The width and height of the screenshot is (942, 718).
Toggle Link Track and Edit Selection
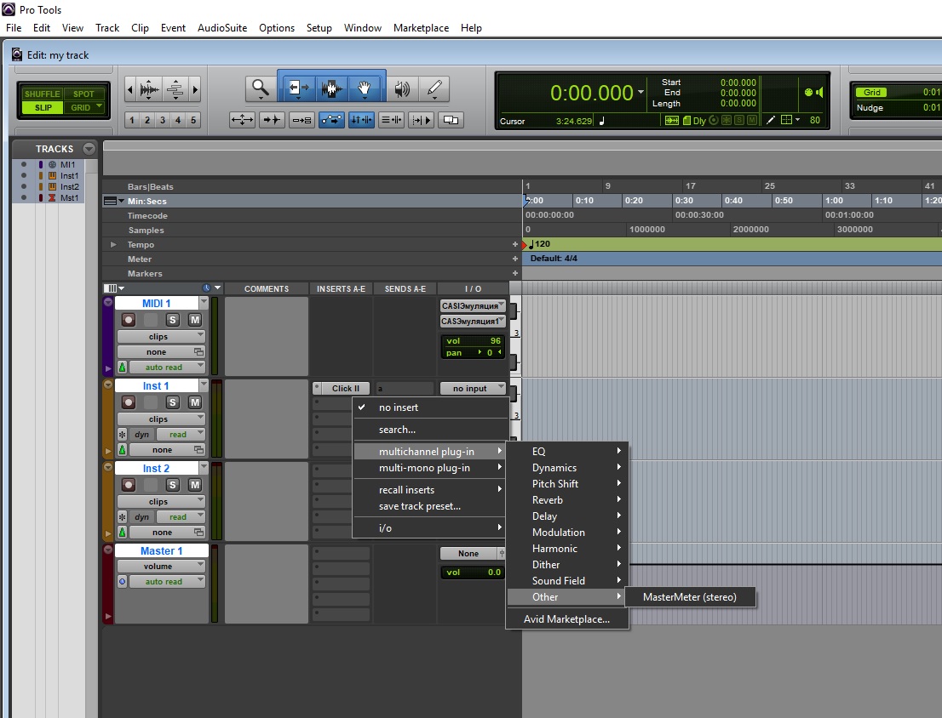(x=392, y=120)
